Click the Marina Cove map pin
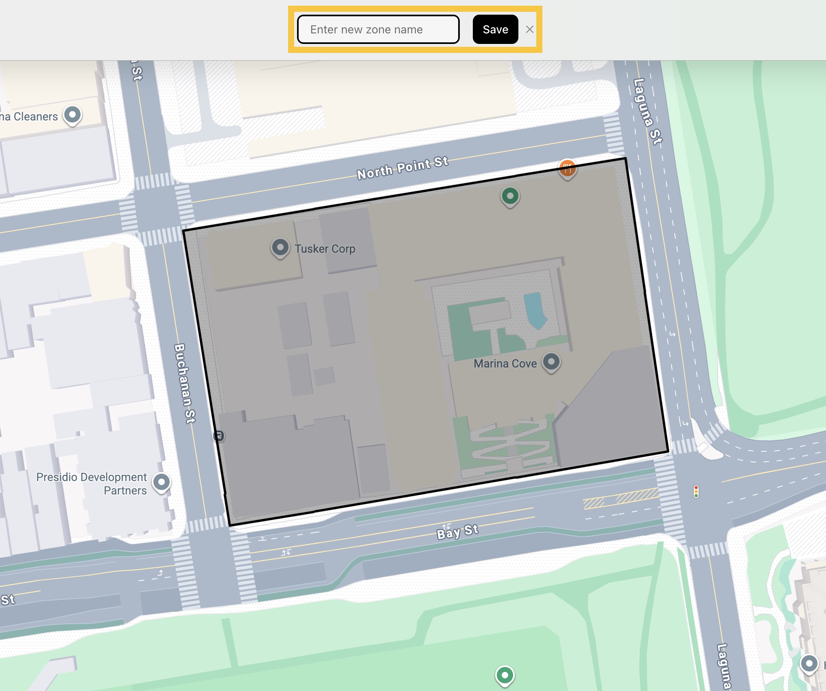Image resolution: width=826 pixels, height=691 pixels. (x=551, y=361)
